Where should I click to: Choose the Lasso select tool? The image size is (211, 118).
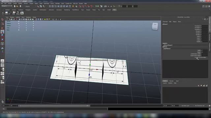[x=2, y=24]
